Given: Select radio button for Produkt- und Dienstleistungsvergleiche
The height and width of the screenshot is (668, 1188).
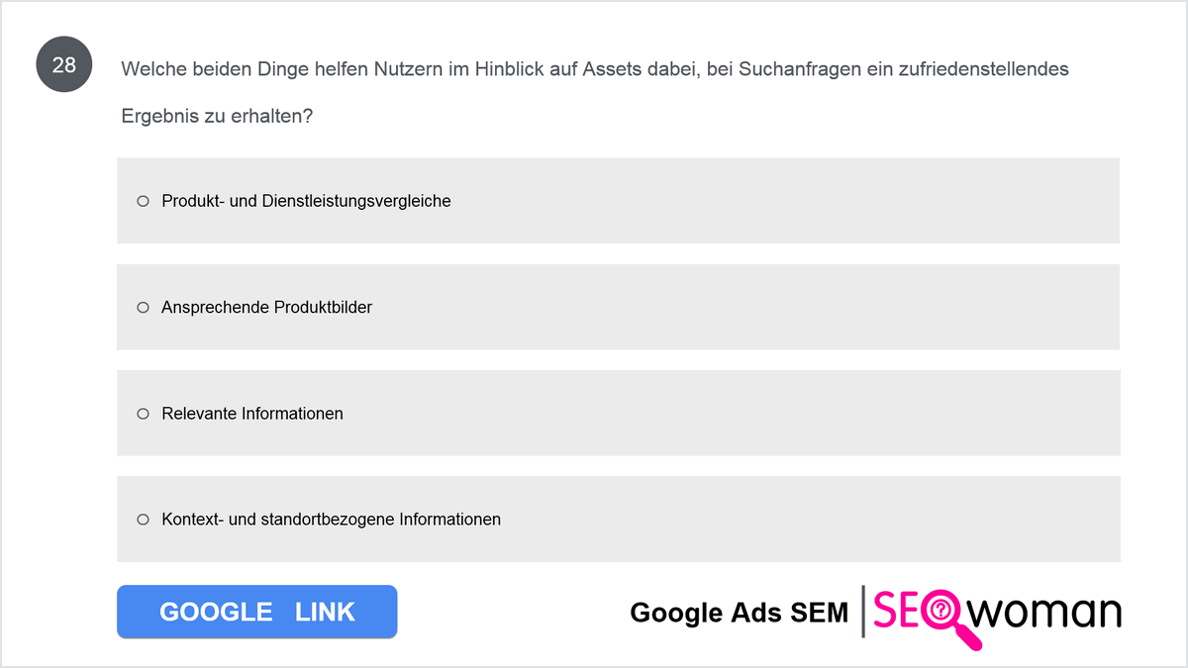Looking at the screenshot, I should coord(143,201).
